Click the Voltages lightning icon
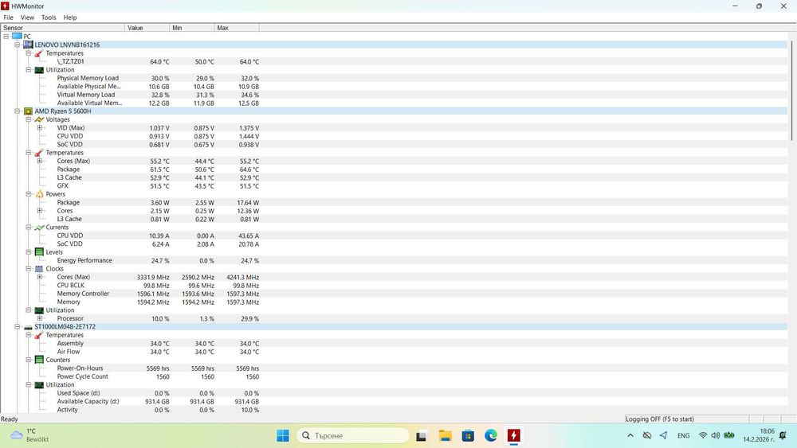The width and height of the screenshot is (797, 448). (39, 119)
